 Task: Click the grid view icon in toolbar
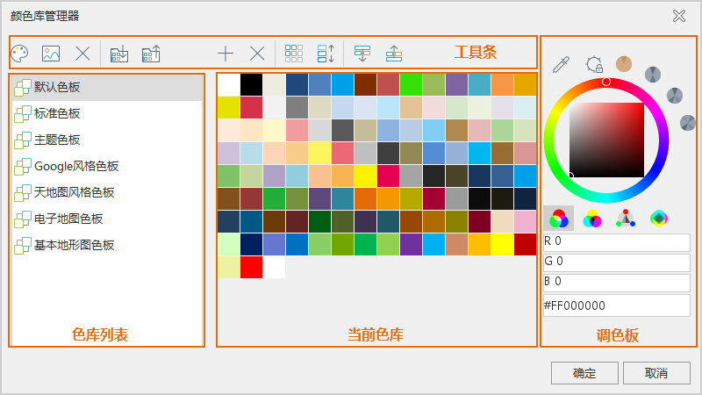coord(295,53)
